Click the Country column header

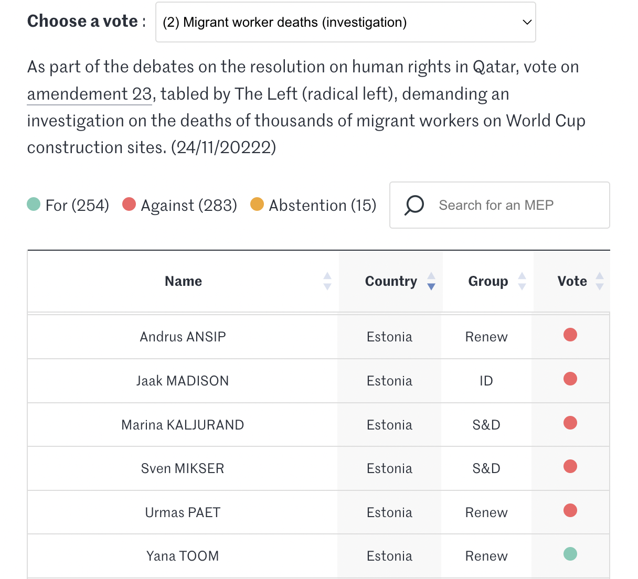coord(391,281)
